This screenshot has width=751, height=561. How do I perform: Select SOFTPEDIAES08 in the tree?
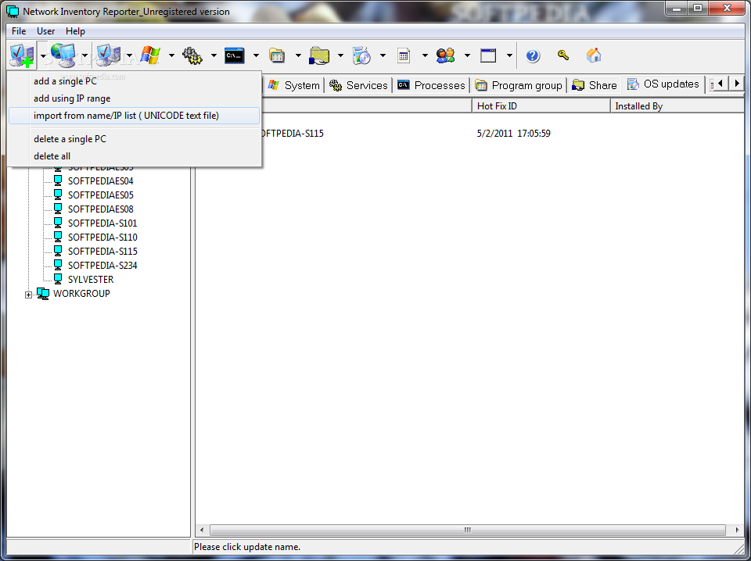[101, 209]
